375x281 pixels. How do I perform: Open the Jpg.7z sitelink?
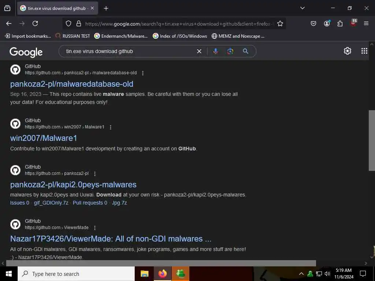pos(119,203)
